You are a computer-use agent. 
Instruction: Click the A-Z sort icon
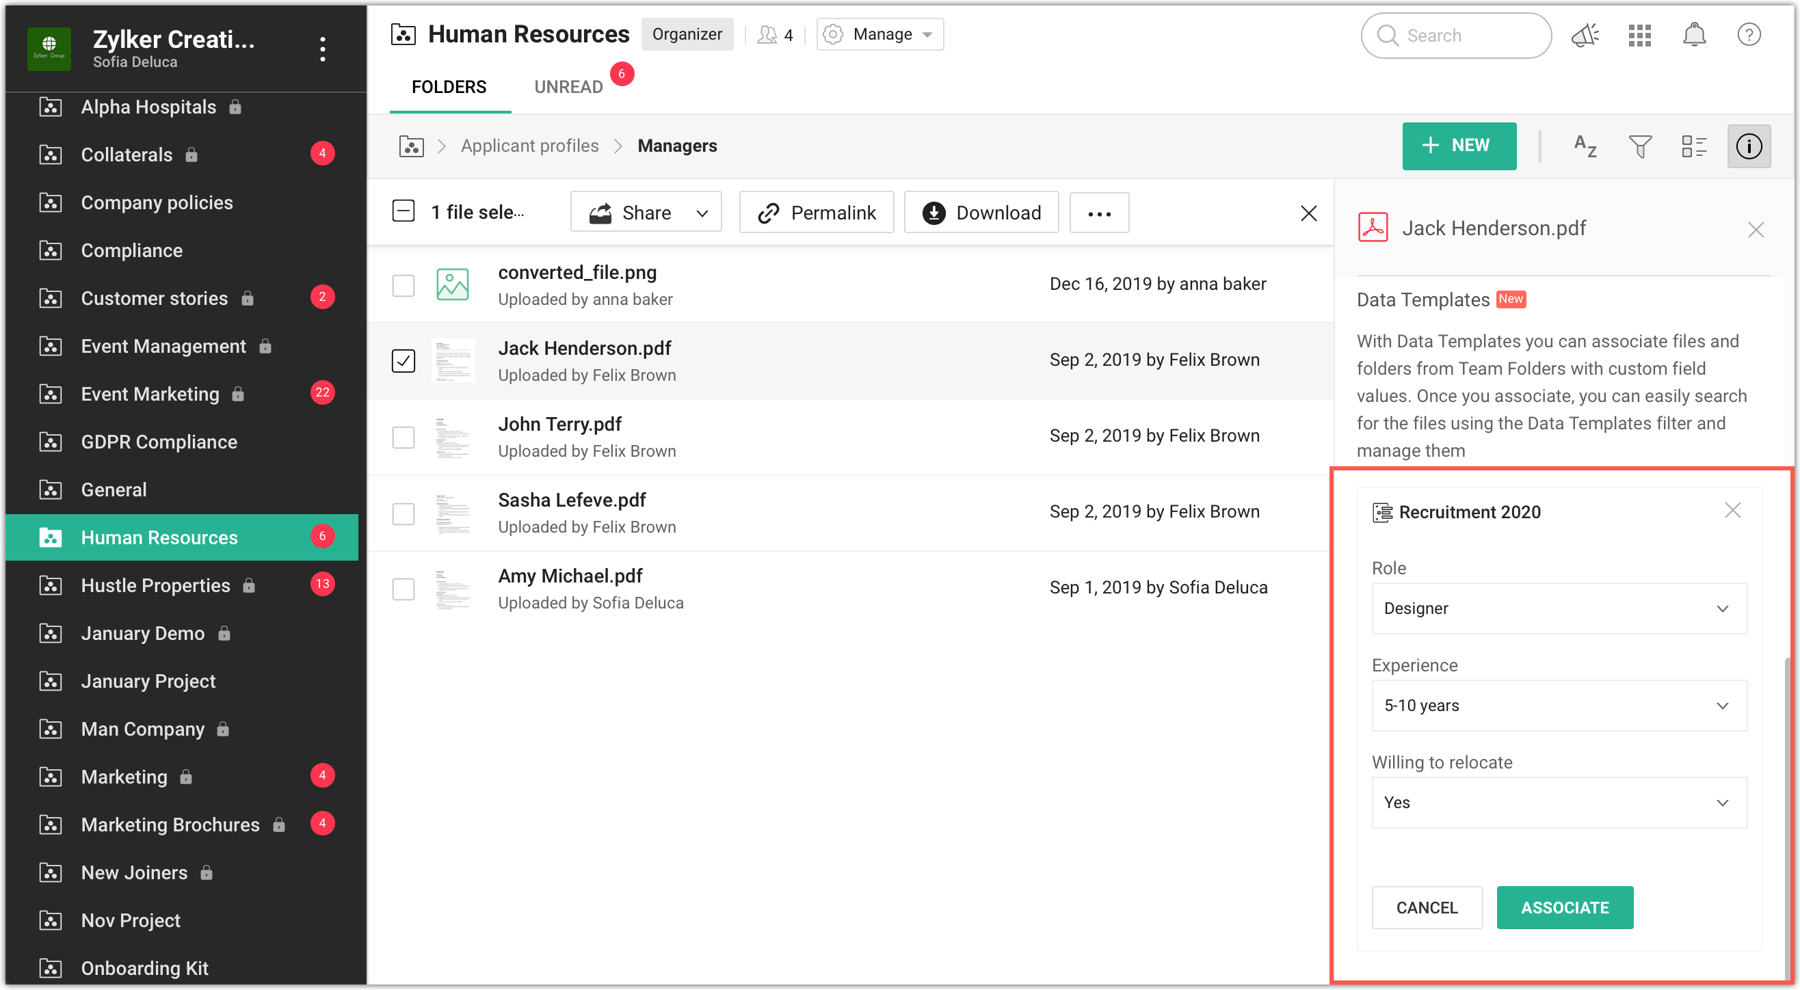(1585, 146)
